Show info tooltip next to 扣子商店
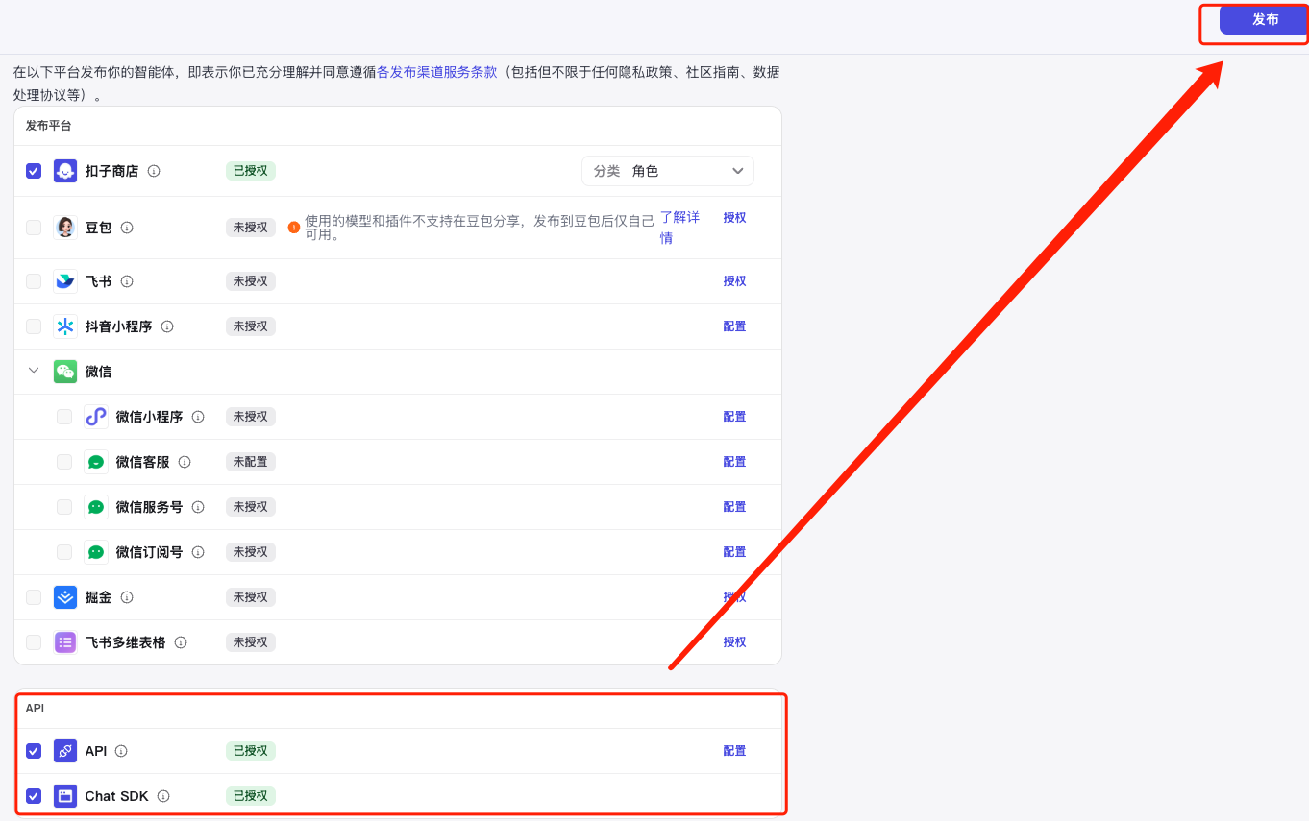1309x821 pixels. click(x=154, y=171)
